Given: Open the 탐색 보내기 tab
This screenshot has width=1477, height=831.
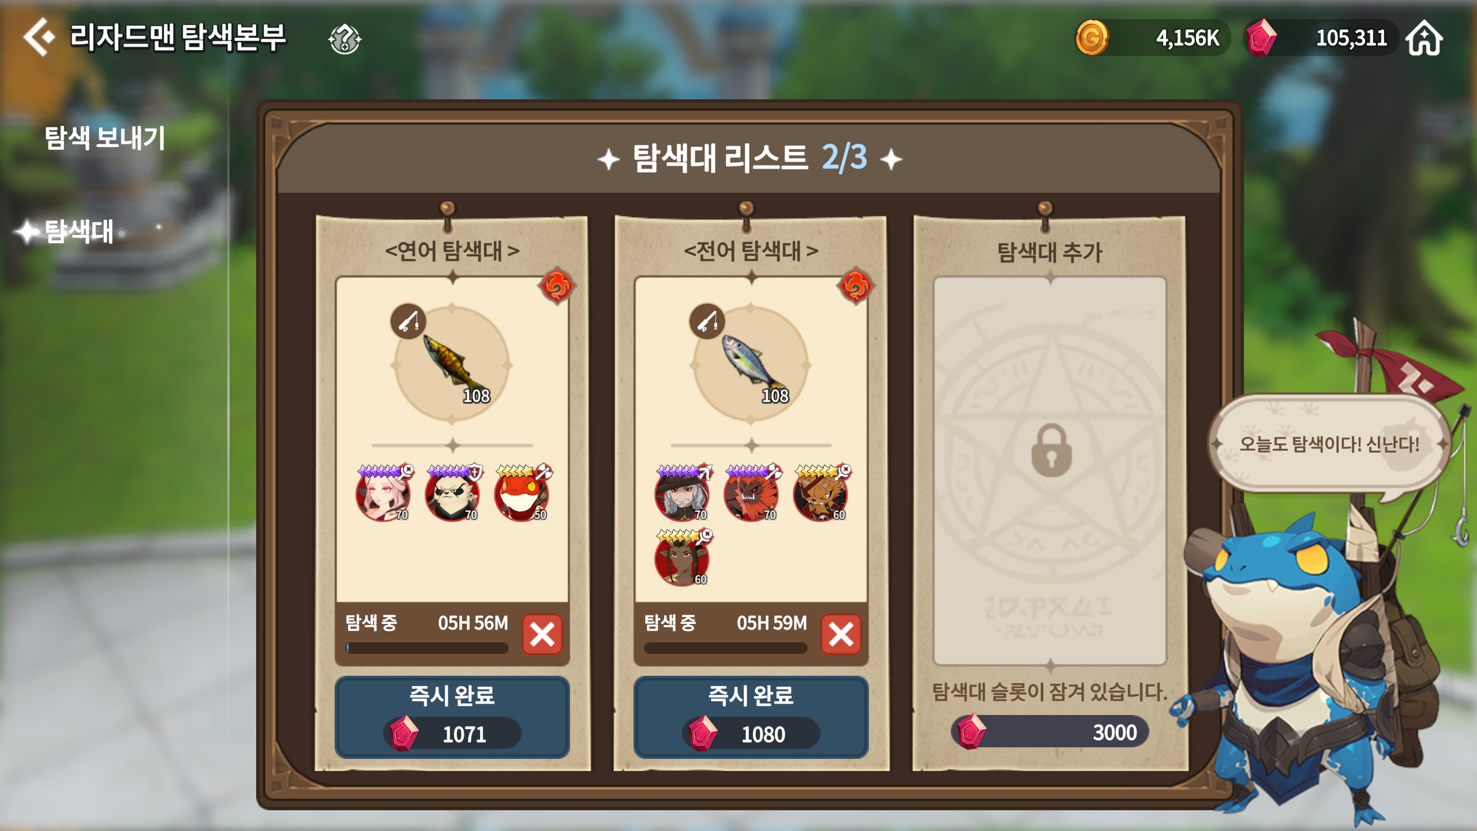Looking at the screenshot, I should click(x=105, y=138).
